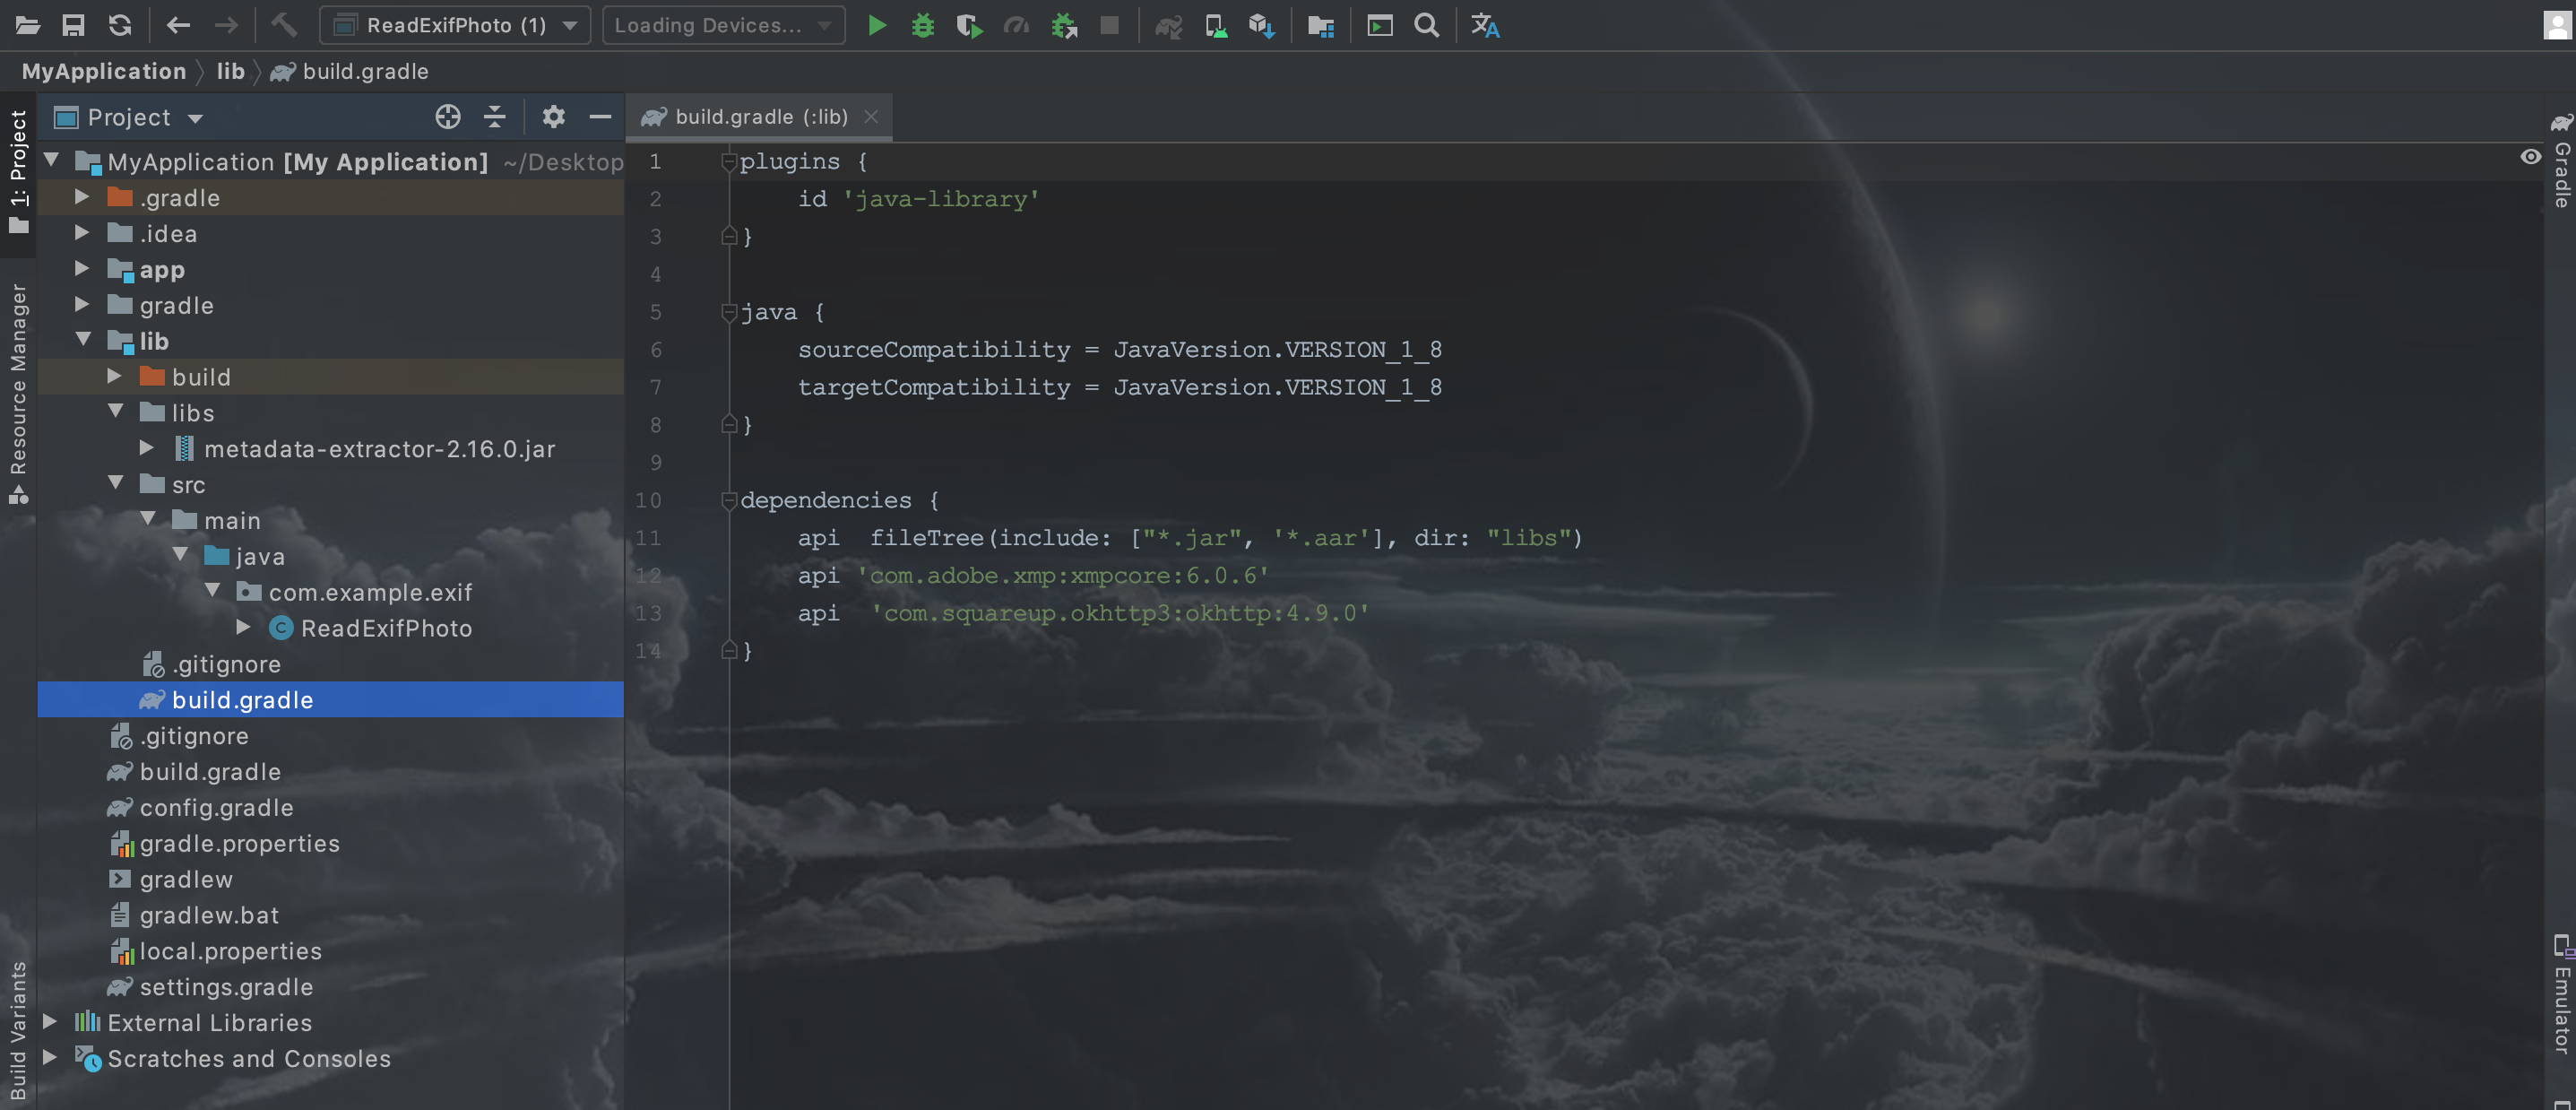The height and width of the screenshot is (1110, 2576).
Task: Click the green Run button
Action: pyautogui.click(x=876, y=25)
